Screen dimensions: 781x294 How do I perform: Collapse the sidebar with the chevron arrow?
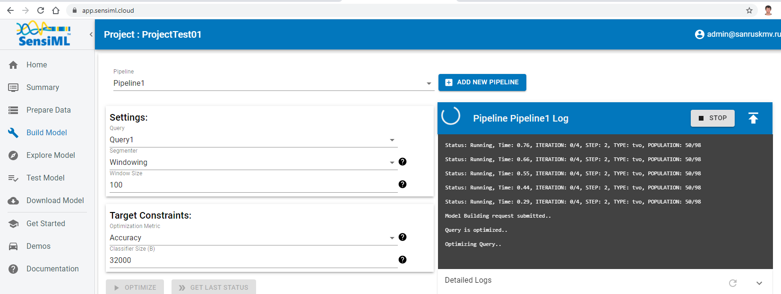91,34
